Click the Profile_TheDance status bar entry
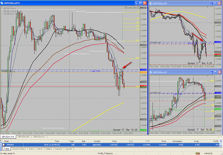The height and width of the screenshot is (155, 223). [x=105, y=154]
